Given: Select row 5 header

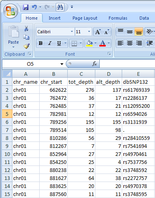Looking at the screenshot, I should pyautogui.click(x=7, y=114).
